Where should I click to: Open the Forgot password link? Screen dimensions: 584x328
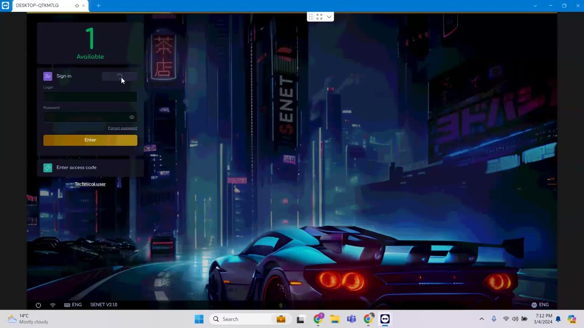tap(122, 128)
